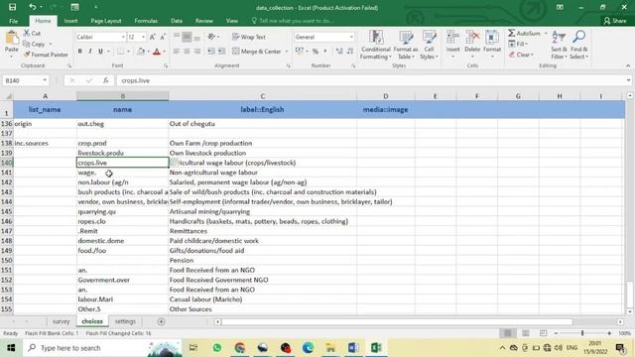Open Format as Table gallery
Screen dimensions: 635x357
pyautogui.click(x=406, y=45)
